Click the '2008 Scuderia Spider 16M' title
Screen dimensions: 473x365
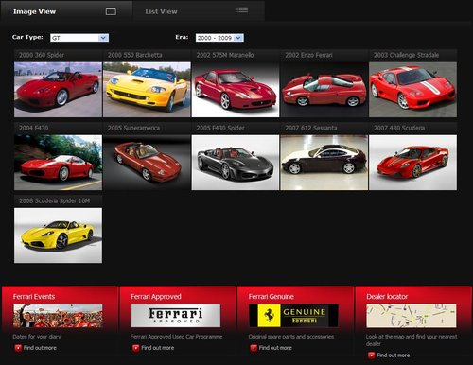click(x=54, y=200)
